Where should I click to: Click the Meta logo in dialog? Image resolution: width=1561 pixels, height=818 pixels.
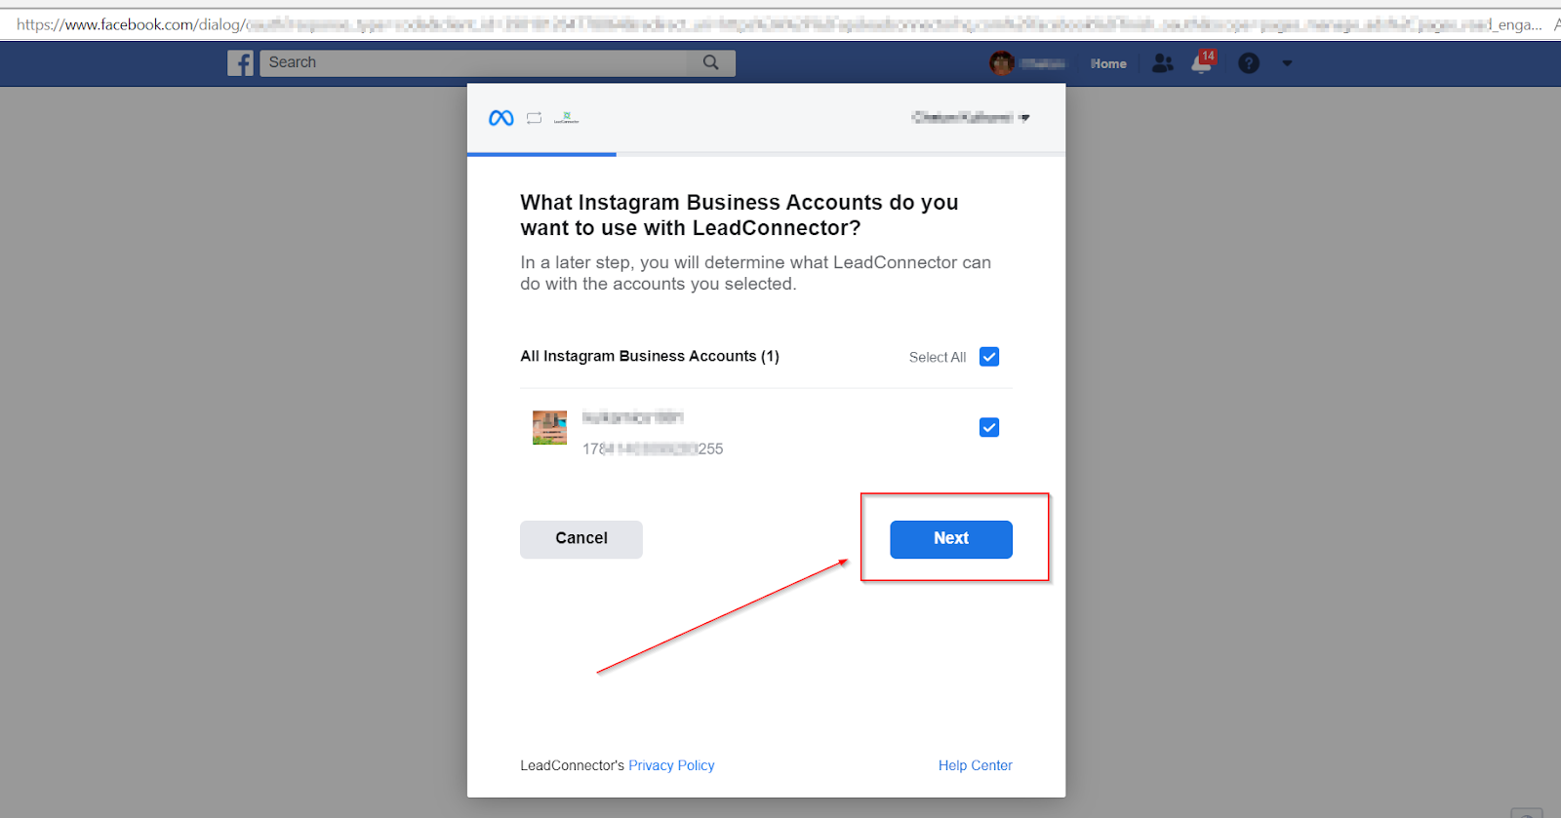501,118
